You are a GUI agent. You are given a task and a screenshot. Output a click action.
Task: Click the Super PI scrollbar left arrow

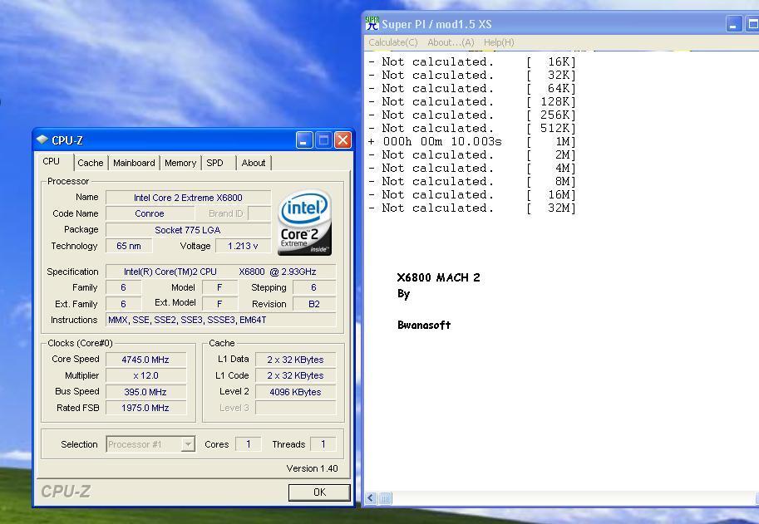371,498
